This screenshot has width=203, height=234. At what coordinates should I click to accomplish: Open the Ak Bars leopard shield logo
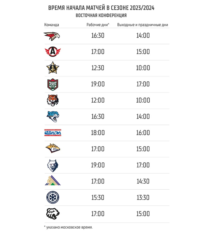[52, 84]
